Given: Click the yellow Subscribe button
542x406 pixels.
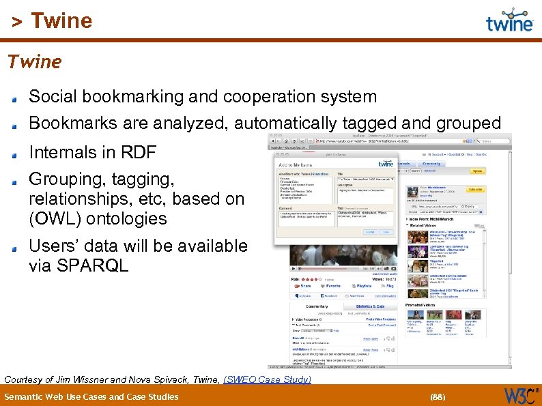Looking at the screenshot, I should [476, 189].
